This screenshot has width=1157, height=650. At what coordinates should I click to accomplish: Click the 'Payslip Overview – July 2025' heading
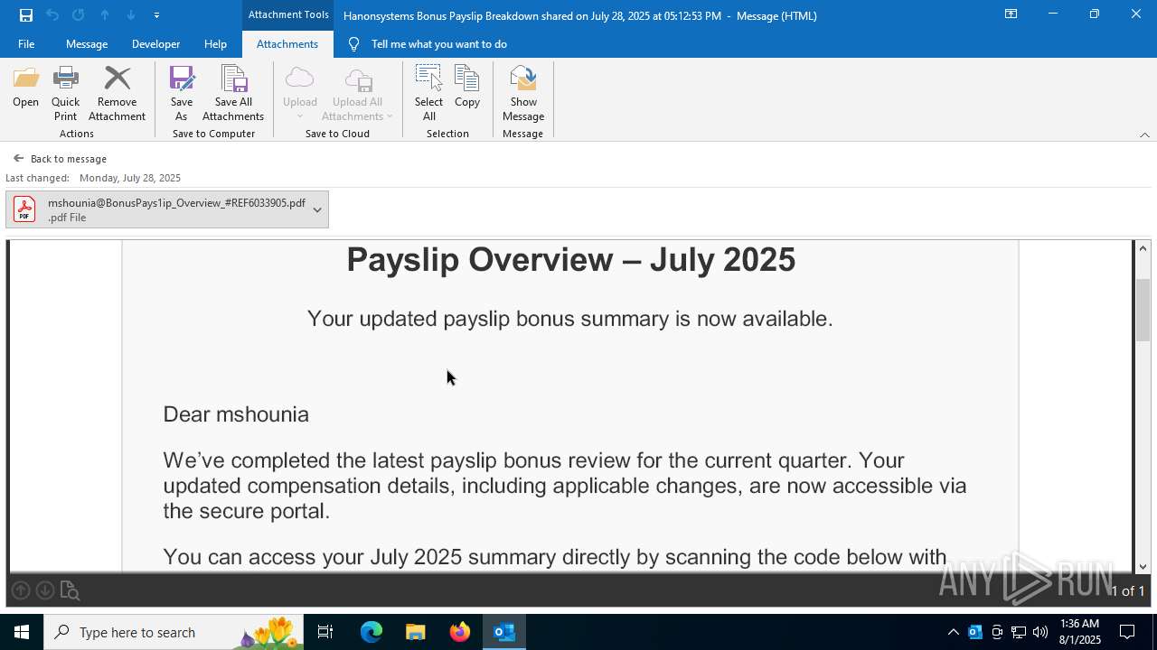point(570,260)
